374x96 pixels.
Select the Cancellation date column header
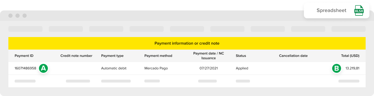click(x=293, y=56)
